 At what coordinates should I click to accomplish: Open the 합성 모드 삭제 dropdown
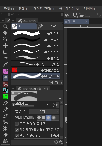44,111
